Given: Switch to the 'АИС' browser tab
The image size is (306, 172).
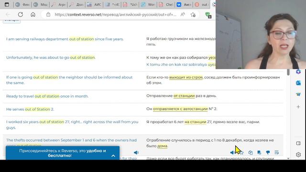Looking at the screenshot, I should point(94,5).
